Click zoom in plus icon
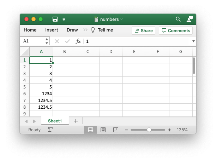 [x=169, y=130]
